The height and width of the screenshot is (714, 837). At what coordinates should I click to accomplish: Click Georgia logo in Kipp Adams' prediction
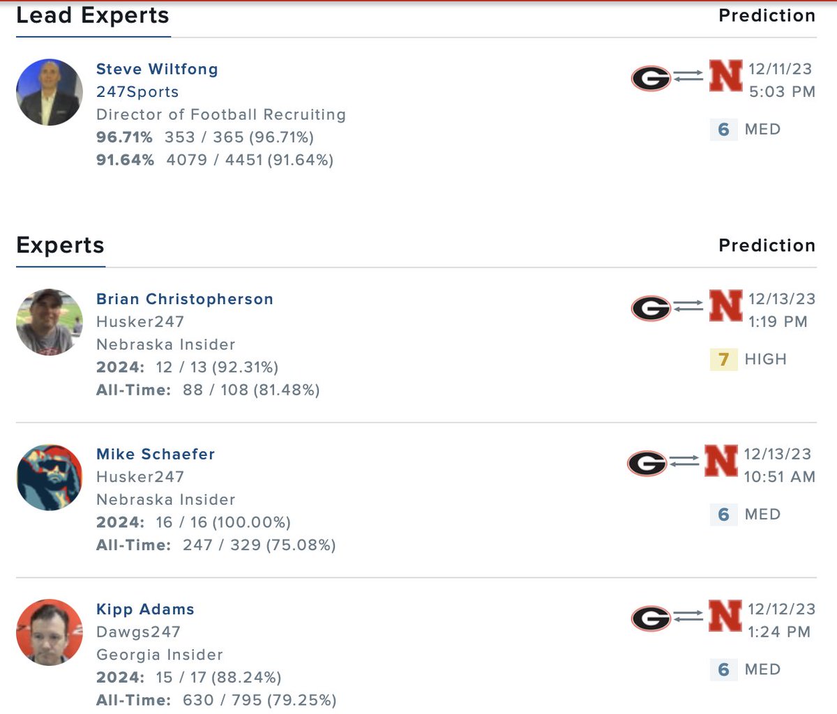tap(651, 618)
